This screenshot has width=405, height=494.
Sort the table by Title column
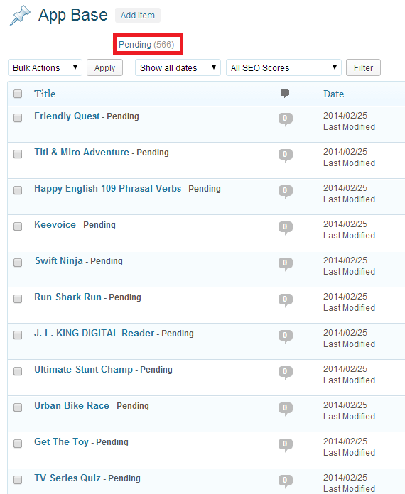click(45, 94)
